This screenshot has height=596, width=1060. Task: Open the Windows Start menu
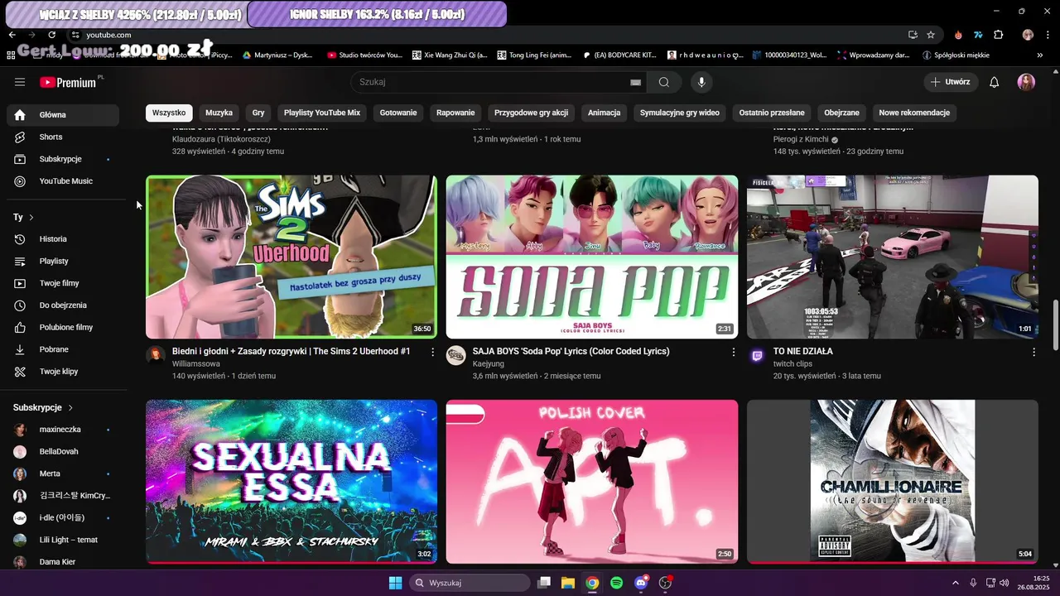(x=395, y=583)
